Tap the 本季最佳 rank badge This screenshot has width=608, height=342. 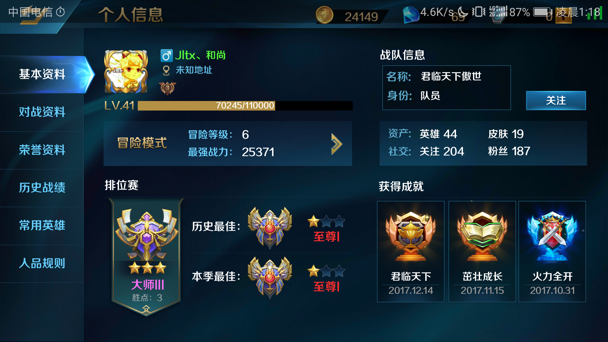pyautogui.click(x=270, y=277)
